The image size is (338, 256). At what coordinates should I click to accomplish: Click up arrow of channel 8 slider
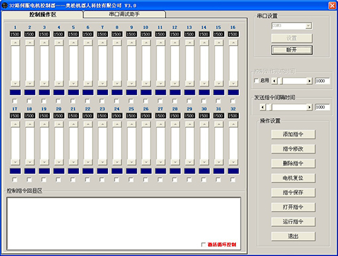[117, 42]
